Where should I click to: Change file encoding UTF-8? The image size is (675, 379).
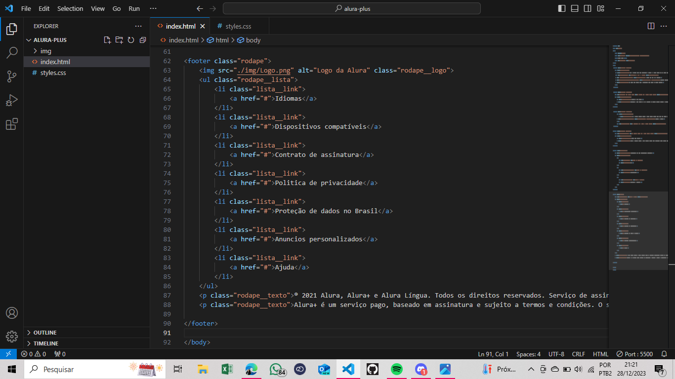tap(556, 354)
